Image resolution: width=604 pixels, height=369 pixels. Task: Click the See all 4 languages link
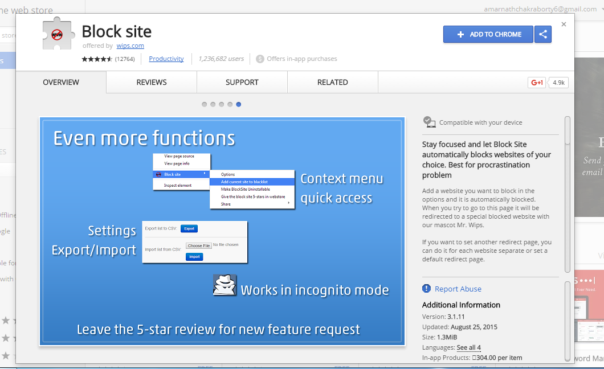[x=468, y=347]
